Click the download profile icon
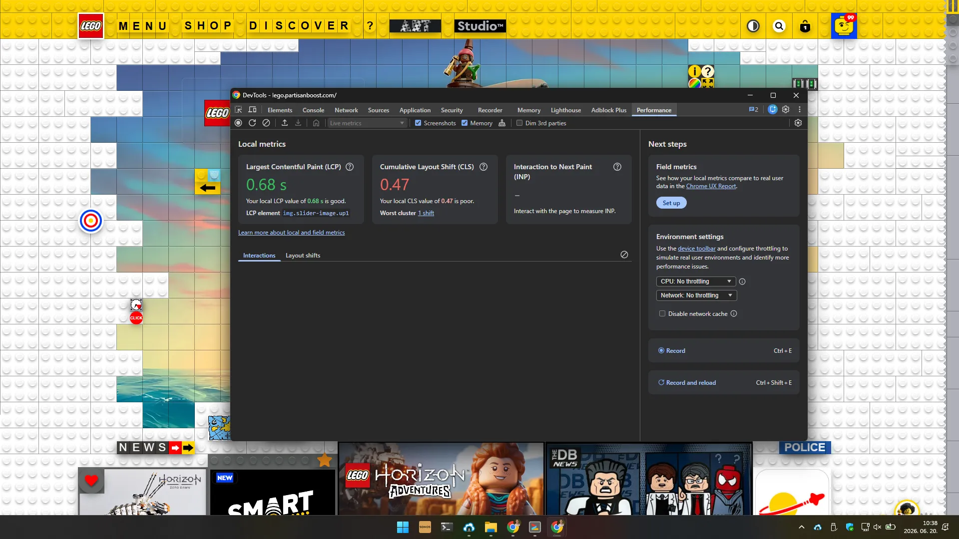This screenshot has height=539, width=959. pos(298,123)
